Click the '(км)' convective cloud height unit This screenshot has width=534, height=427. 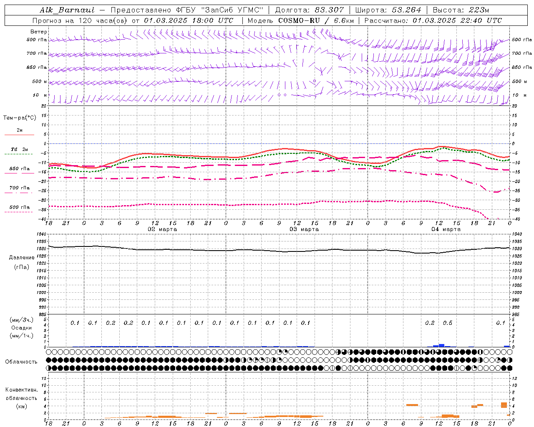tap(22, 406)
